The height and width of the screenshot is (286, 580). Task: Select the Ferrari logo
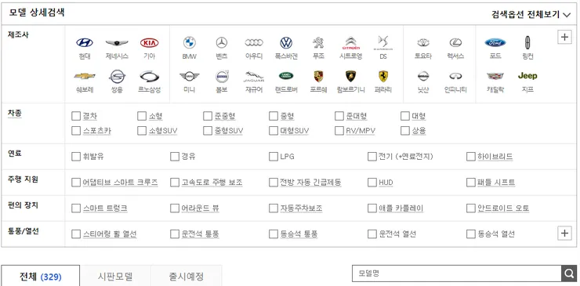(x=383, y=76)
